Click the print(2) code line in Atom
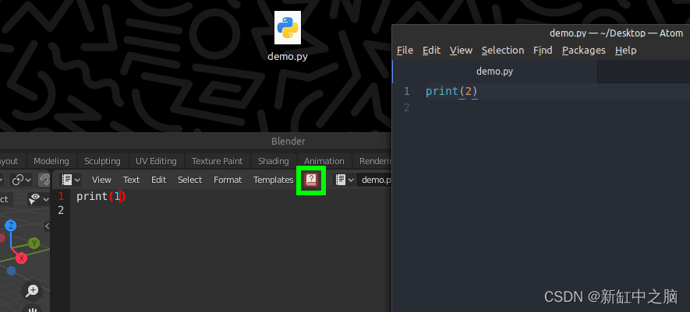The width and height of the screenshot is (690, 312). [451, 91]
